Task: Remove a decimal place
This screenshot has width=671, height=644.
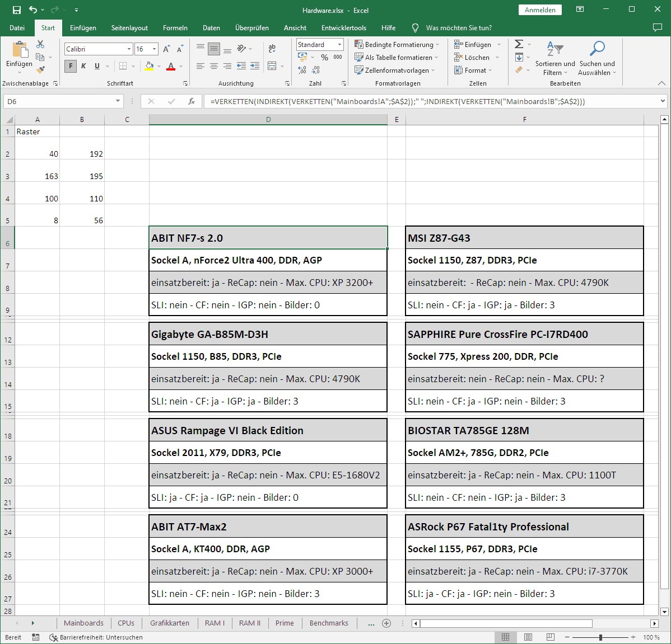Action: point(316,70)
